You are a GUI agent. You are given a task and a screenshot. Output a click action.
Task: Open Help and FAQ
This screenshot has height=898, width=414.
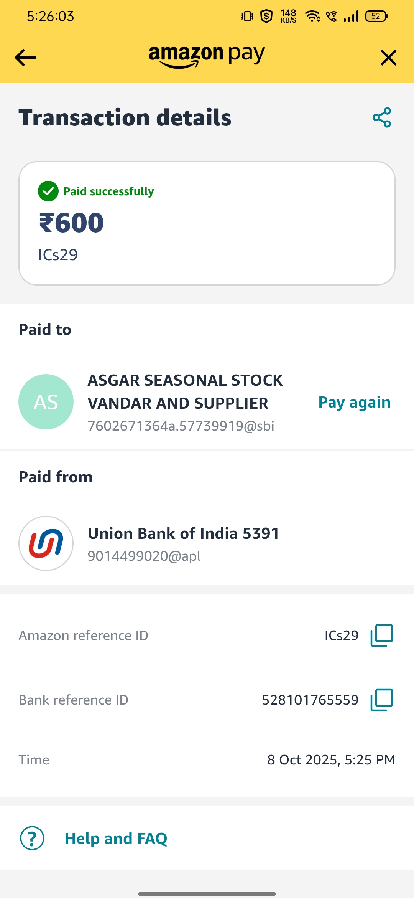tap(116, 838)
